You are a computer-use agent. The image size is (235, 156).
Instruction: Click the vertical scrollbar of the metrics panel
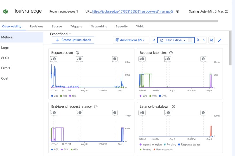point(230,48)
